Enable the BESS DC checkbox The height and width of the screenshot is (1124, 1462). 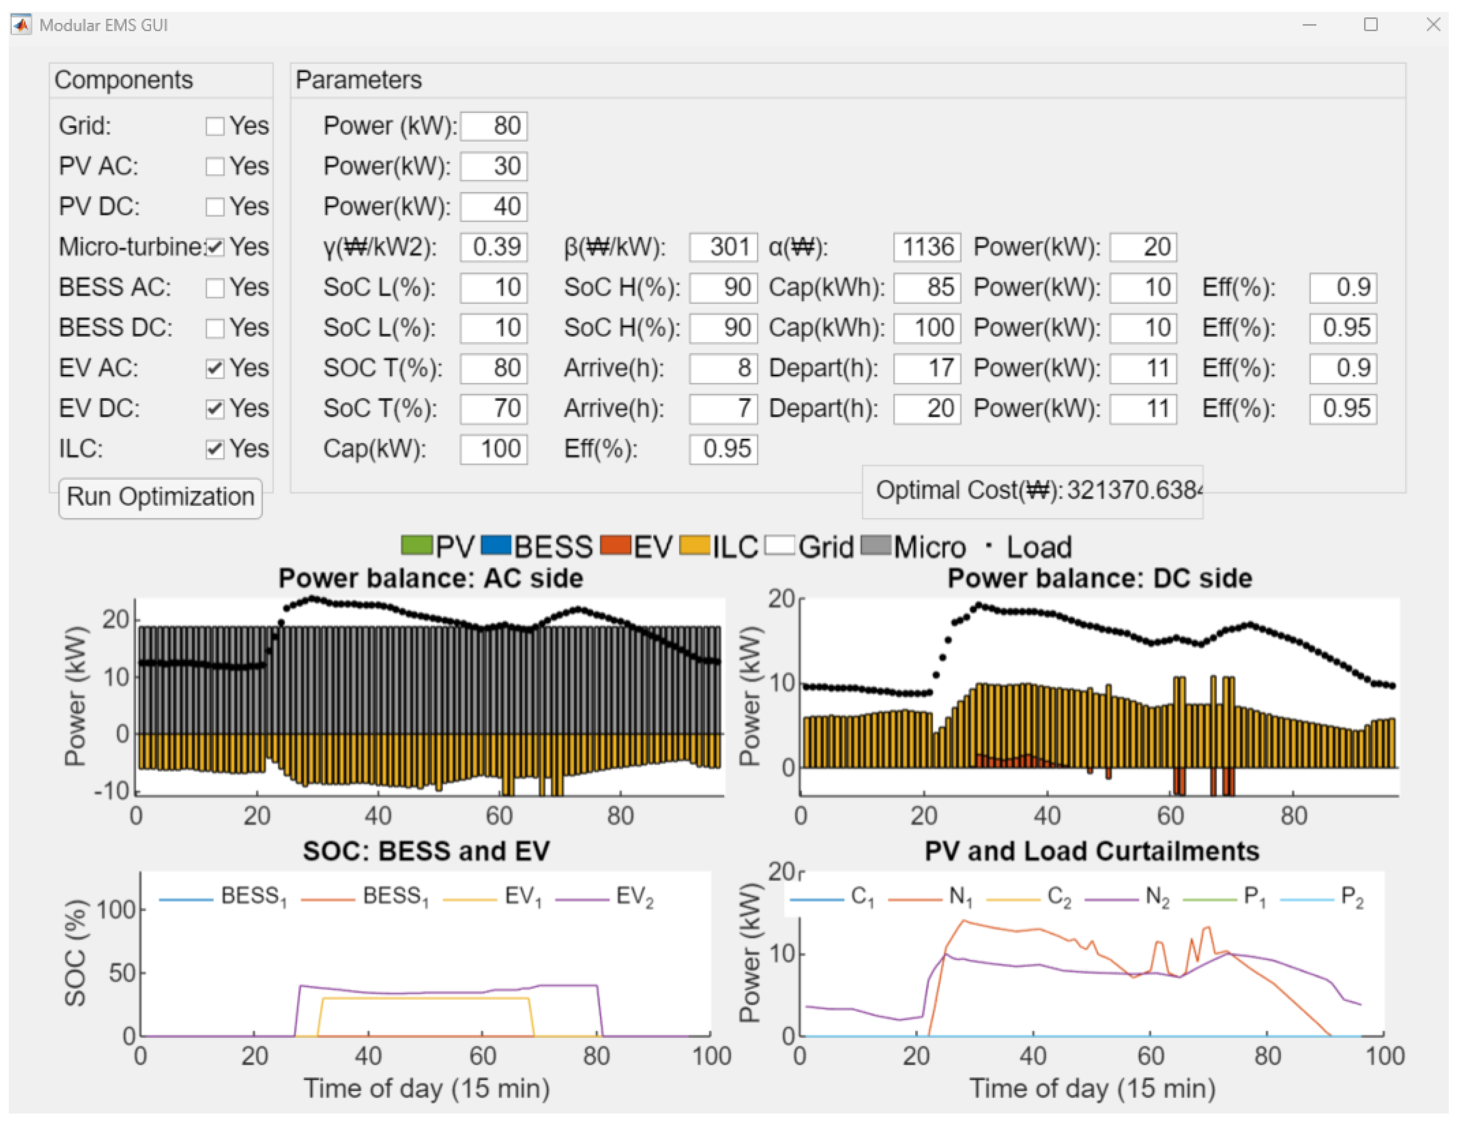click(x=215, y=328)
